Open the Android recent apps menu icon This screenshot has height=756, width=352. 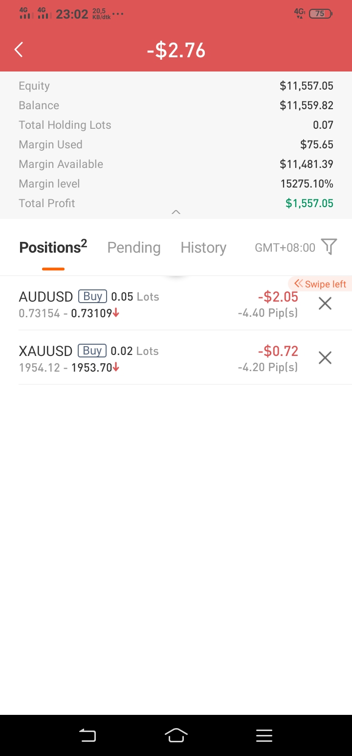click(x=264, y=735)
